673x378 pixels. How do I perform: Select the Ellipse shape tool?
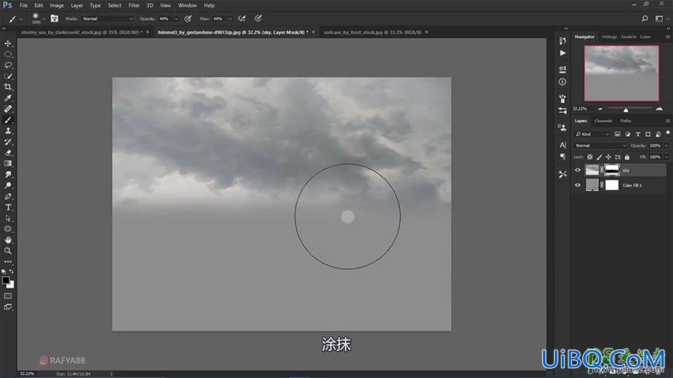coord(8,229)
